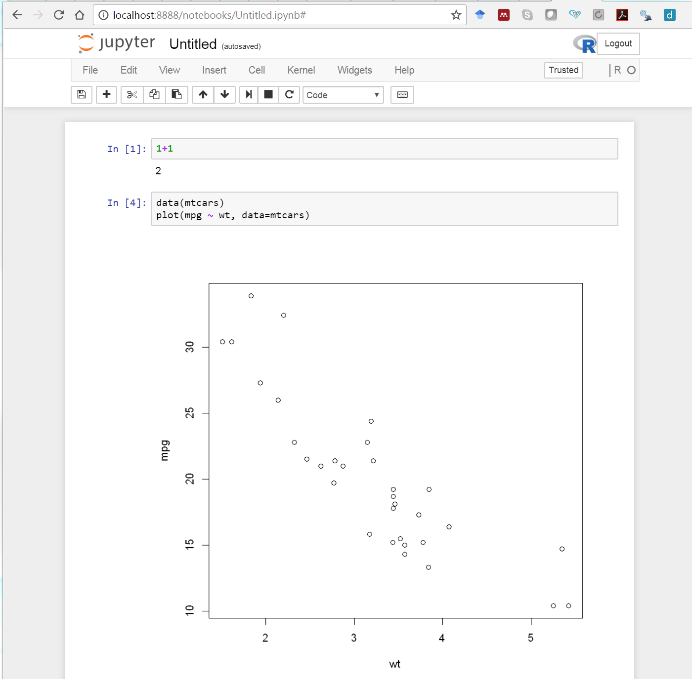Open the blue graduation cap extension

pos(480,15)
